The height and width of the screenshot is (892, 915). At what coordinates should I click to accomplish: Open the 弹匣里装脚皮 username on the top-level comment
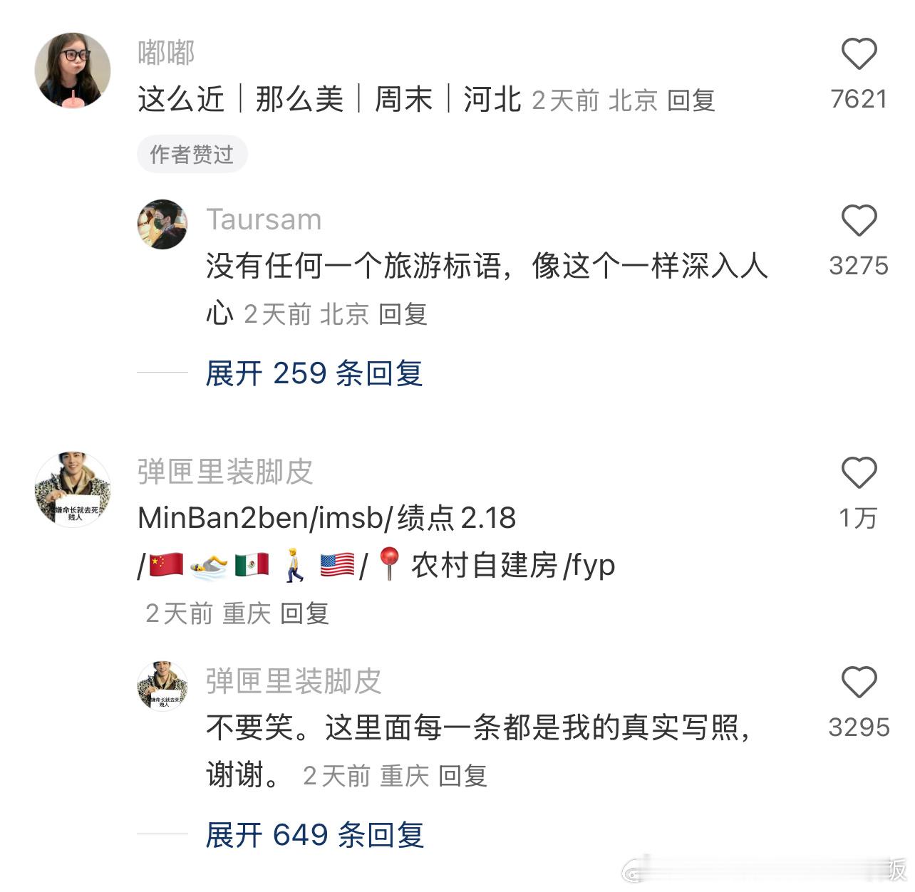225,472
